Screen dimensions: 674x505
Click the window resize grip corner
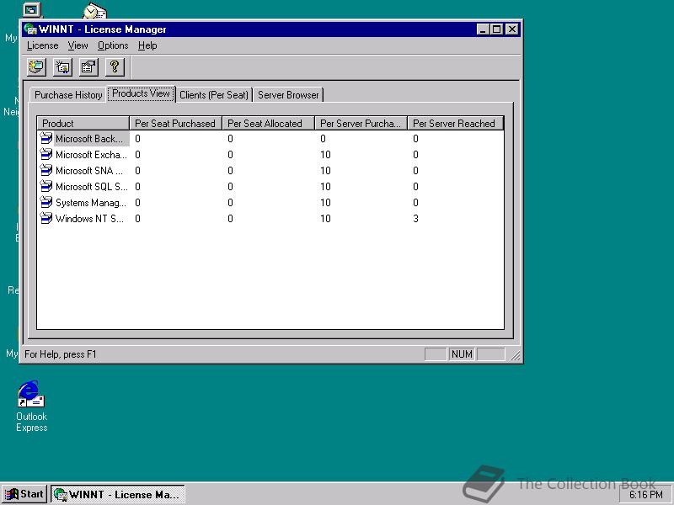[x=515, y=355]
